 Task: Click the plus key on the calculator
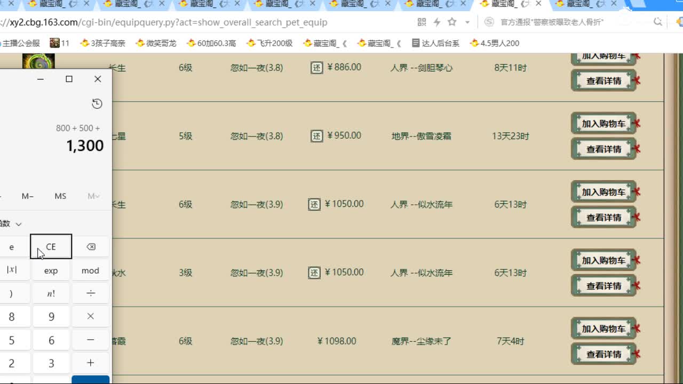click(91, 363)
